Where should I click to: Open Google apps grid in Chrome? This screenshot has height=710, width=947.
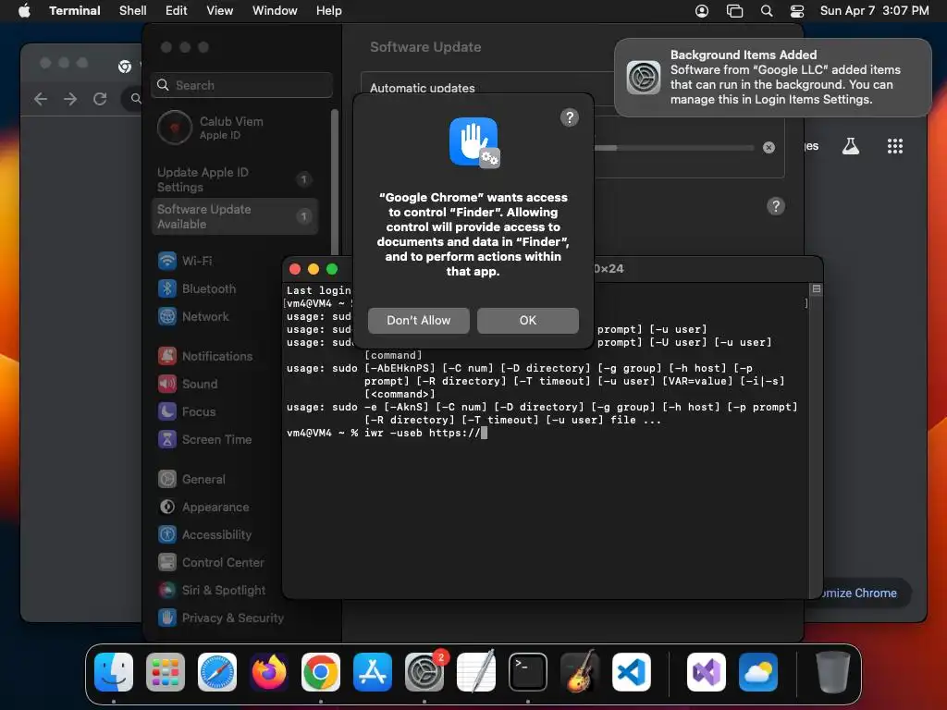(x=895, y=146)
